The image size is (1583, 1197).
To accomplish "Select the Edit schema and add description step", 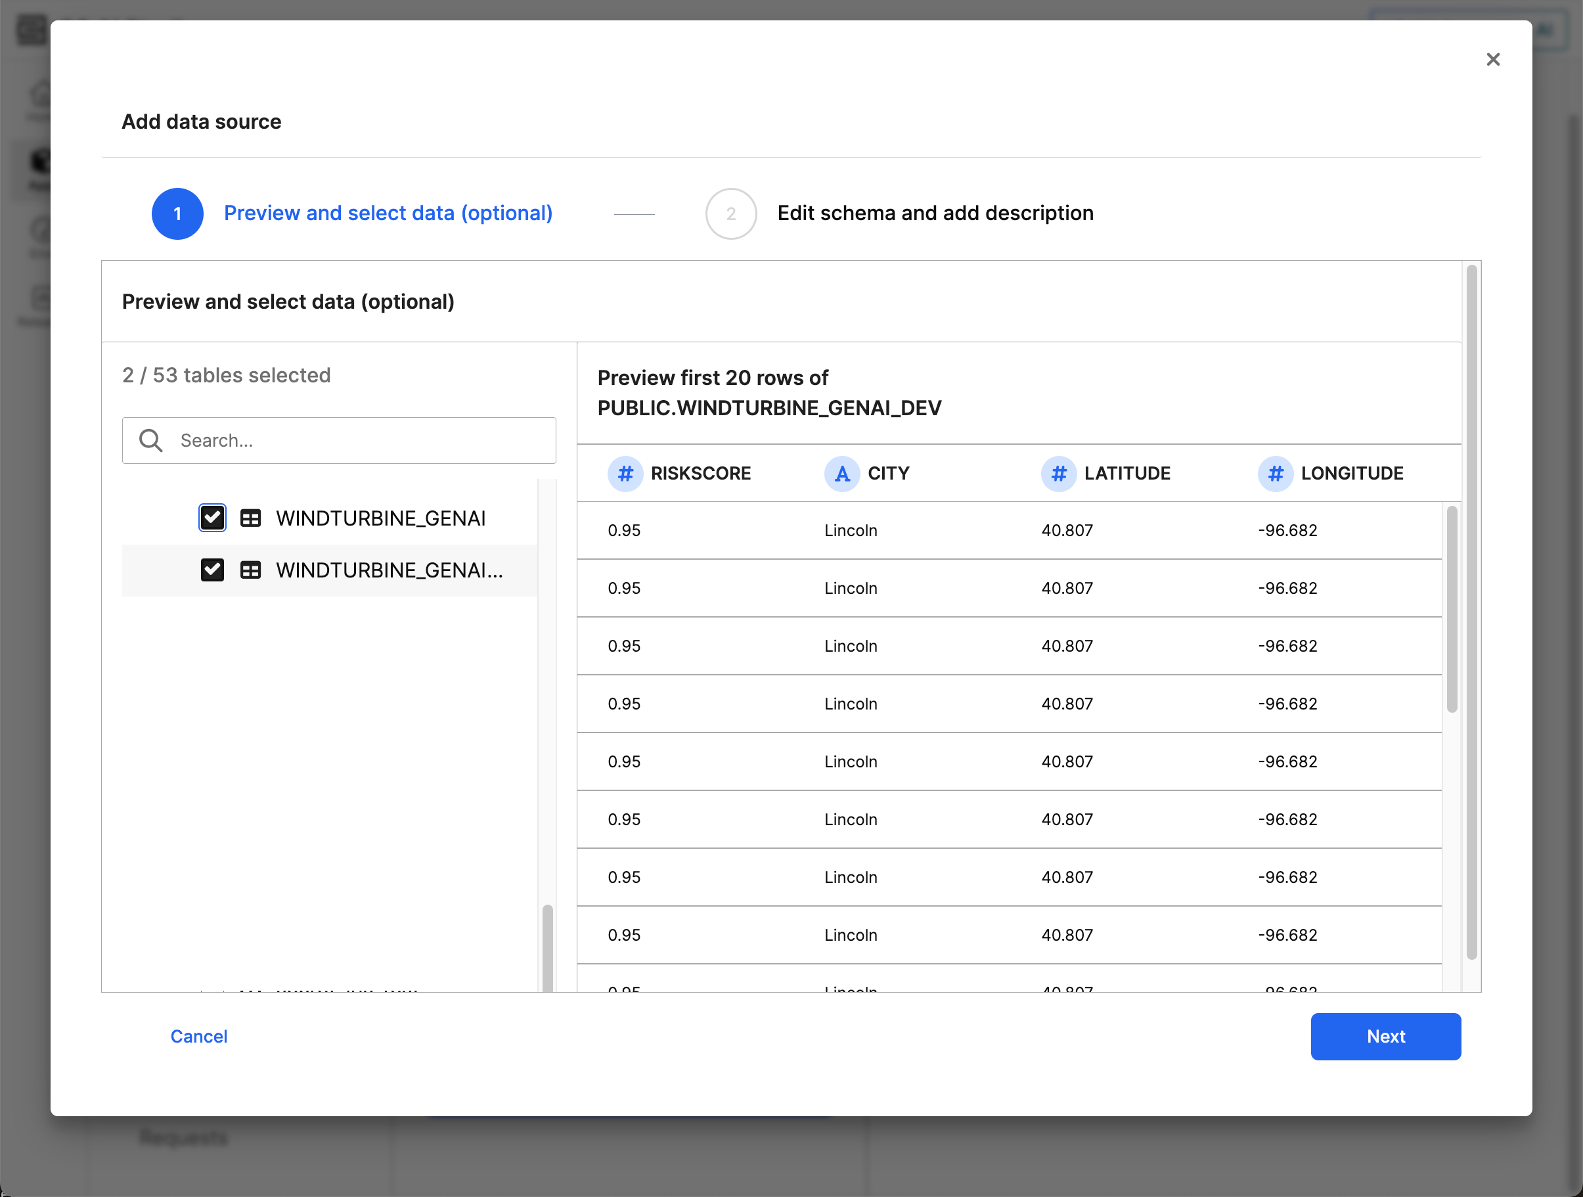I will click(x=935, y=214).
